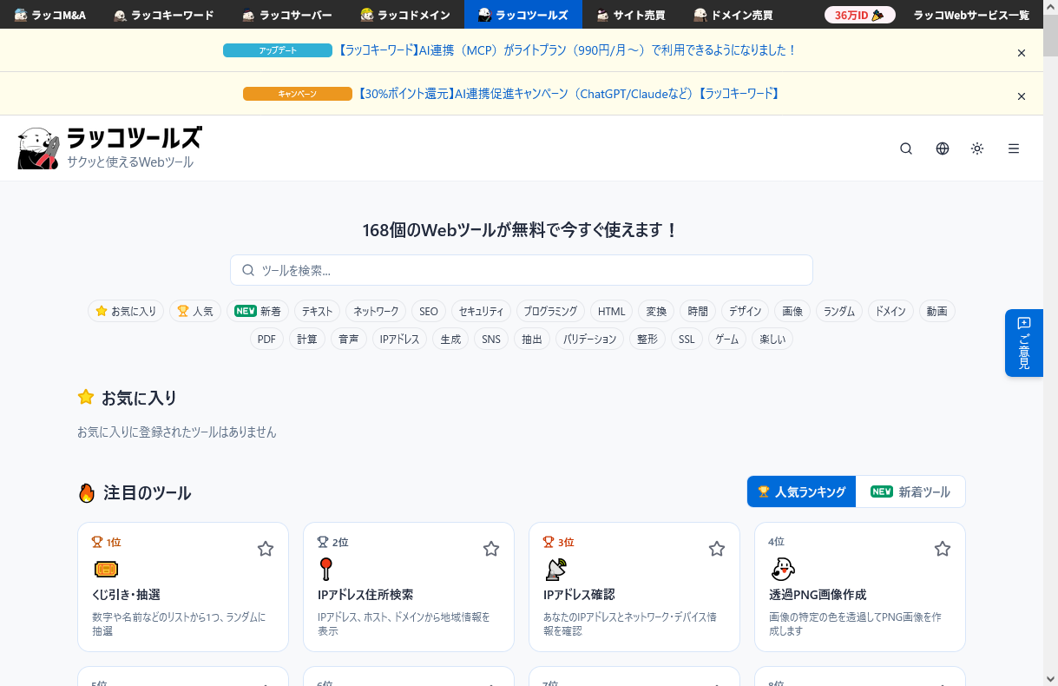The image size is (1058, 686).
Task: Favorite the IPアドレス確認 star
Action: point(717,549)
